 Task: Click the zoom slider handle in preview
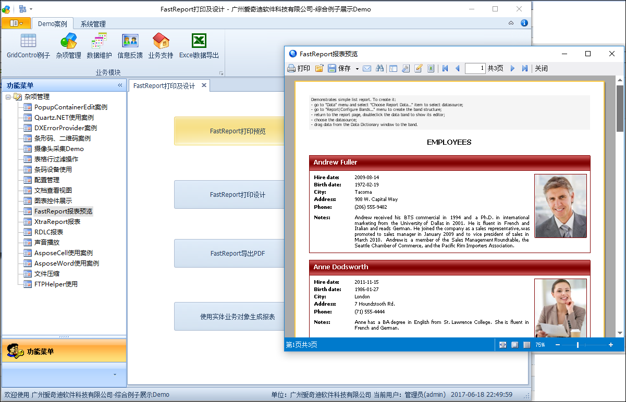578,345
